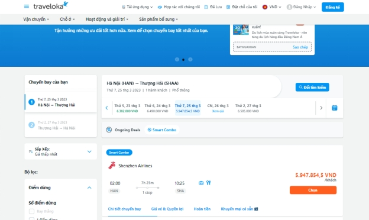Open the hamburger menu icon
369x220 pixels.
click(27, 7)
